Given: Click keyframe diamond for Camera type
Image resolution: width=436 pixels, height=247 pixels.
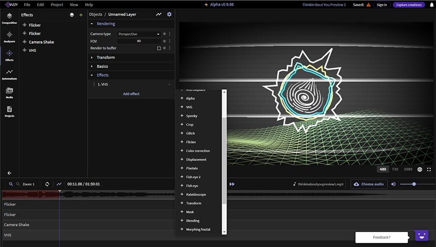Looking at the screenshot, I should pyautogui.click(x=164, y=33).
